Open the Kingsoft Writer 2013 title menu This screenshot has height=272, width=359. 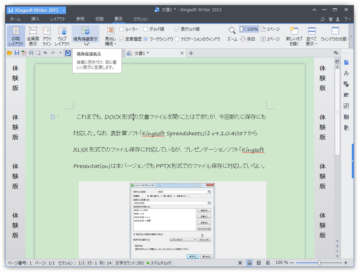point(36,10)
